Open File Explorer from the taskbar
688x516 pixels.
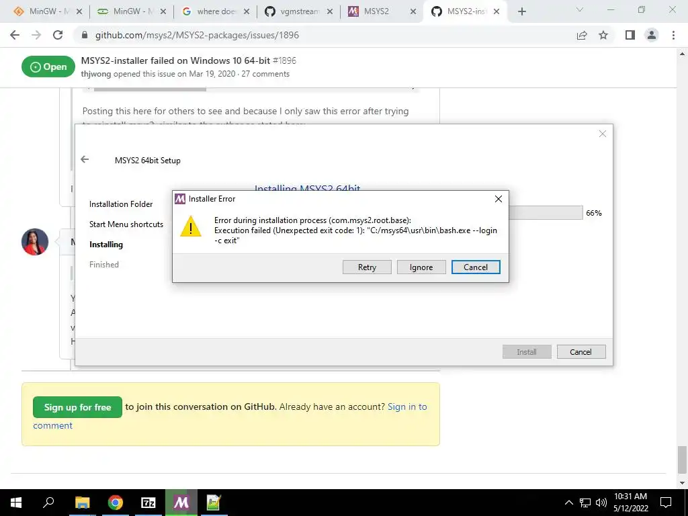click(82, 503)
